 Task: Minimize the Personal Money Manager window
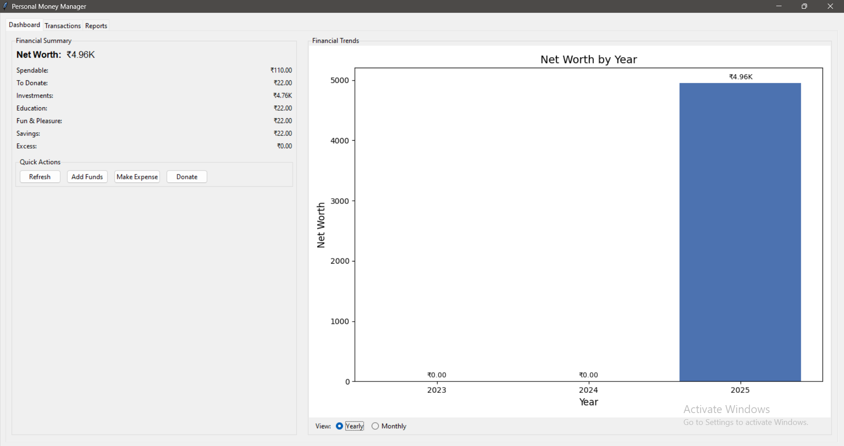click(x=778, y=6)
